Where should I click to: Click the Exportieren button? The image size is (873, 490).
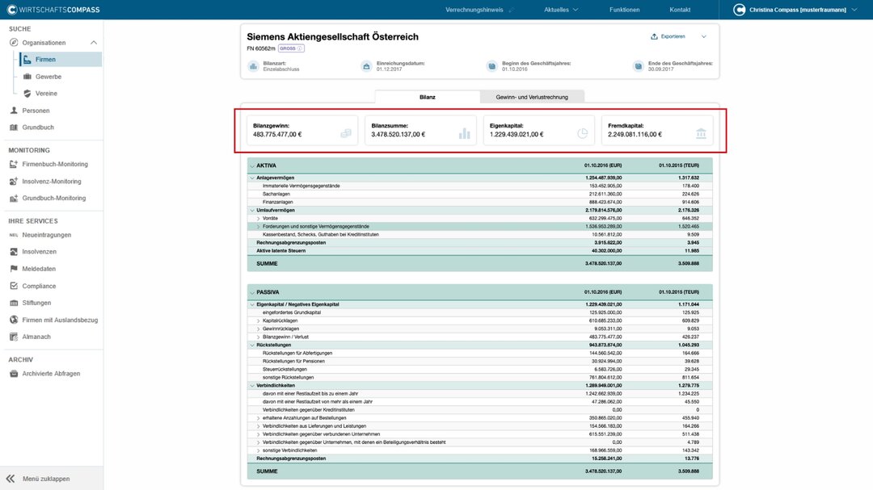(x=668, y=36)
